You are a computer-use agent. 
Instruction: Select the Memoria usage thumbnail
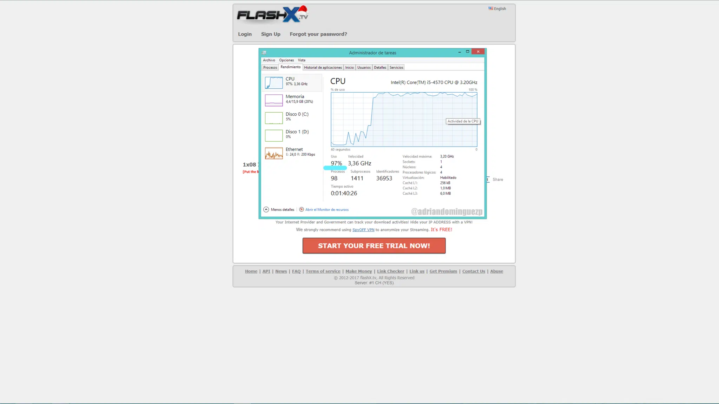(274, 100)
